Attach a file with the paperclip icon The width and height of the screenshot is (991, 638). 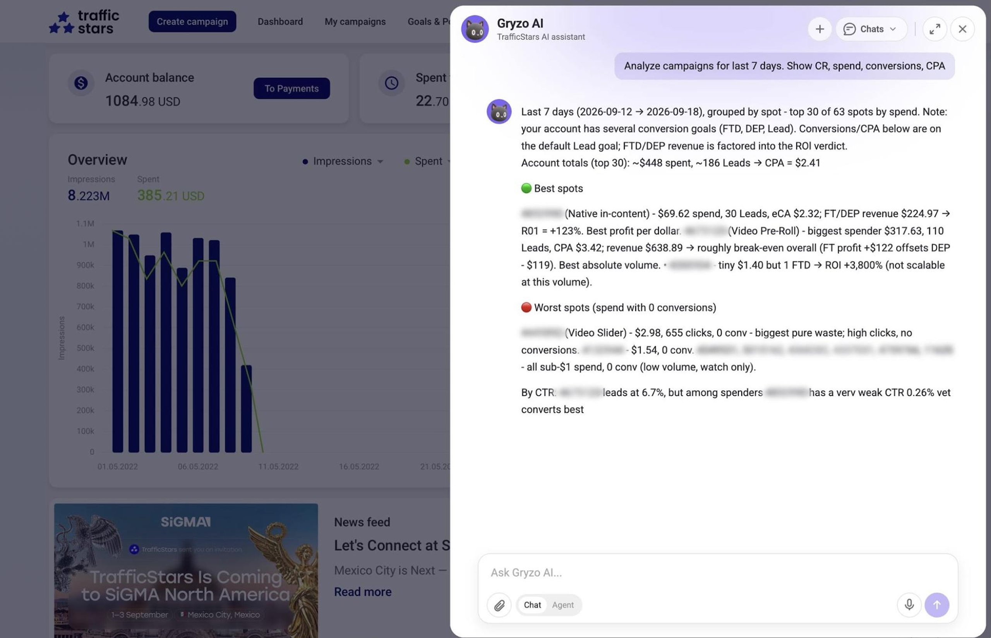tap(499, 605)
